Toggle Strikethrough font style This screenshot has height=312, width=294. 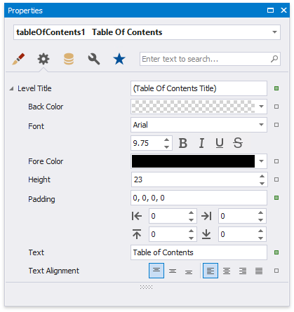[238, 143]
